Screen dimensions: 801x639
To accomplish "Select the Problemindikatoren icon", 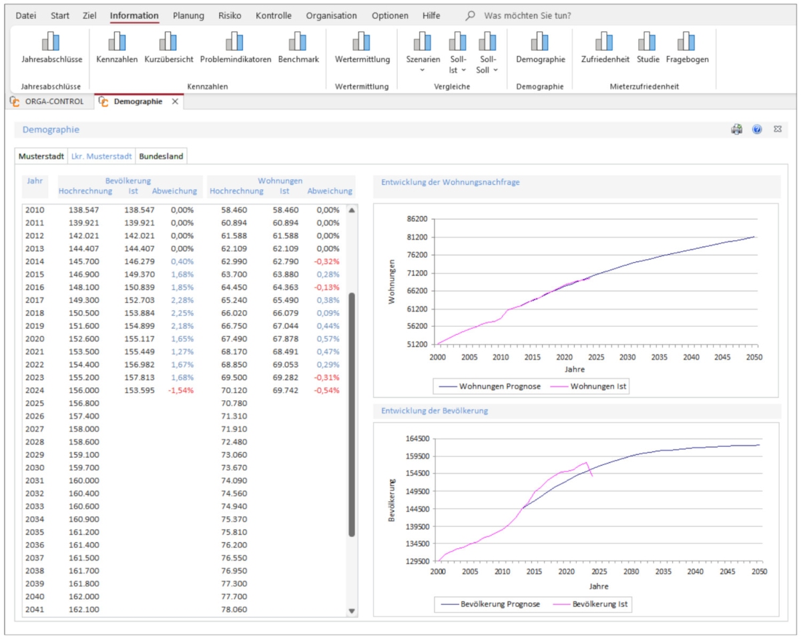I will [x=235, y=43].
